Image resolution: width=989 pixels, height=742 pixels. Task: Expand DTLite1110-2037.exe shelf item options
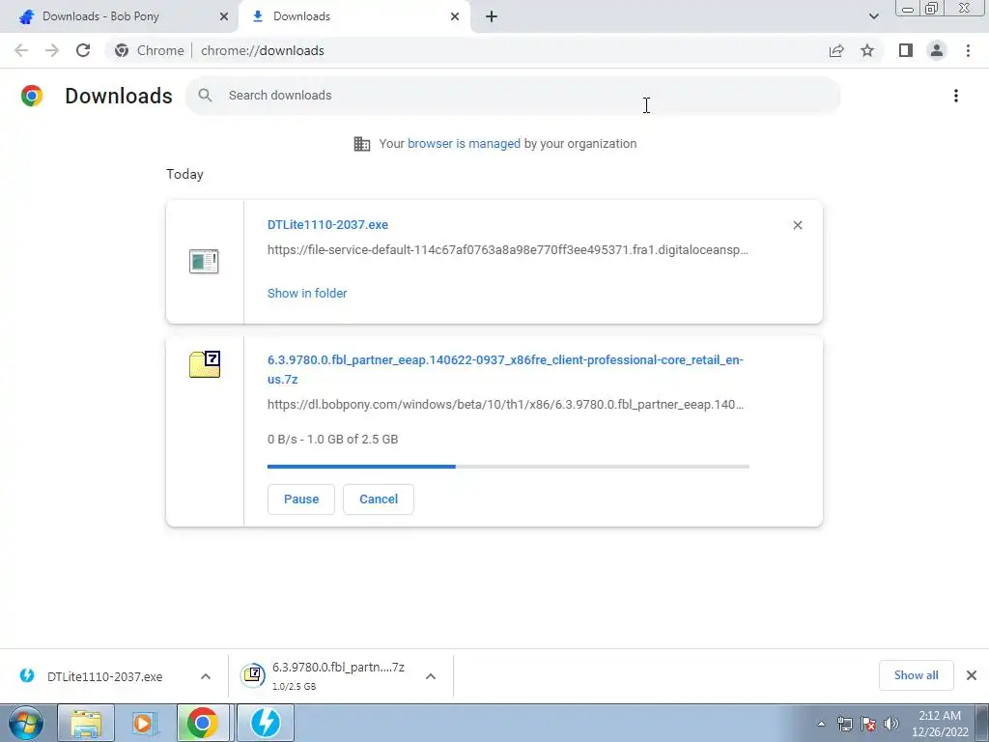(x=206, y=676)
